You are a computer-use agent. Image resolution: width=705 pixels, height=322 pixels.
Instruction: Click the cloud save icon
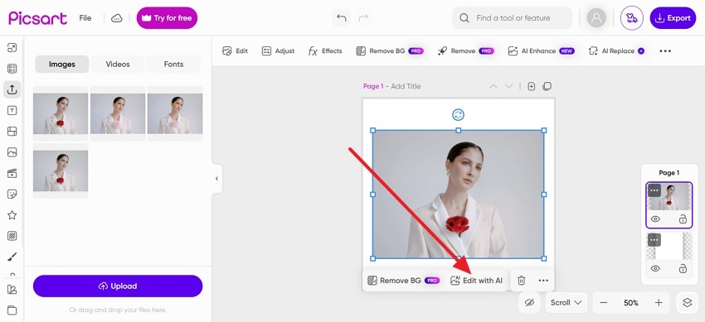pyautogui.click(x=117, y=18)
